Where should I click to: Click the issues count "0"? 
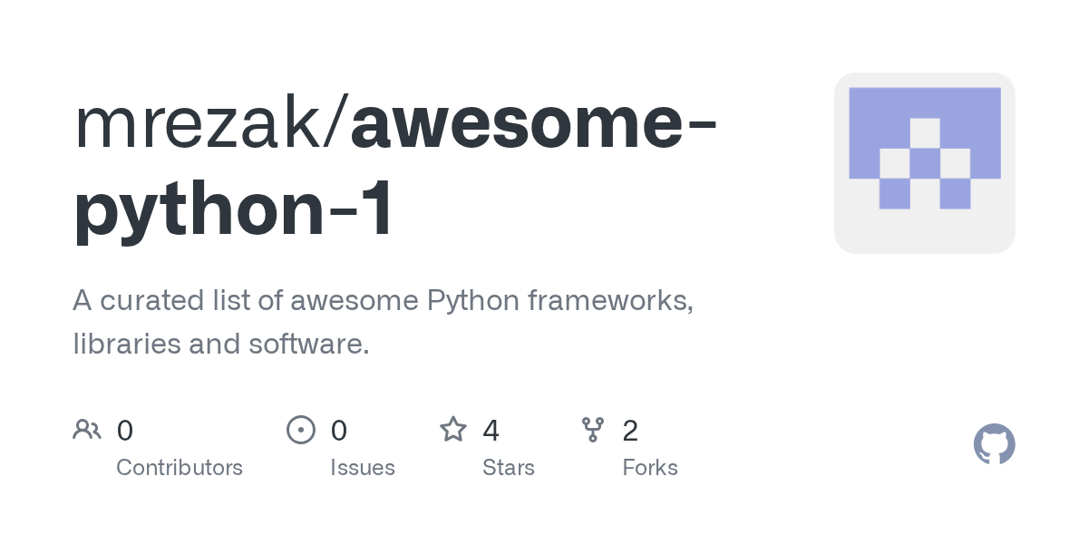(x=339, y=430)
